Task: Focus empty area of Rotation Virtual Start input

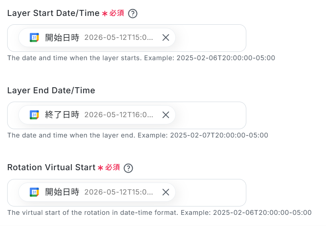Action: [210, 193]
